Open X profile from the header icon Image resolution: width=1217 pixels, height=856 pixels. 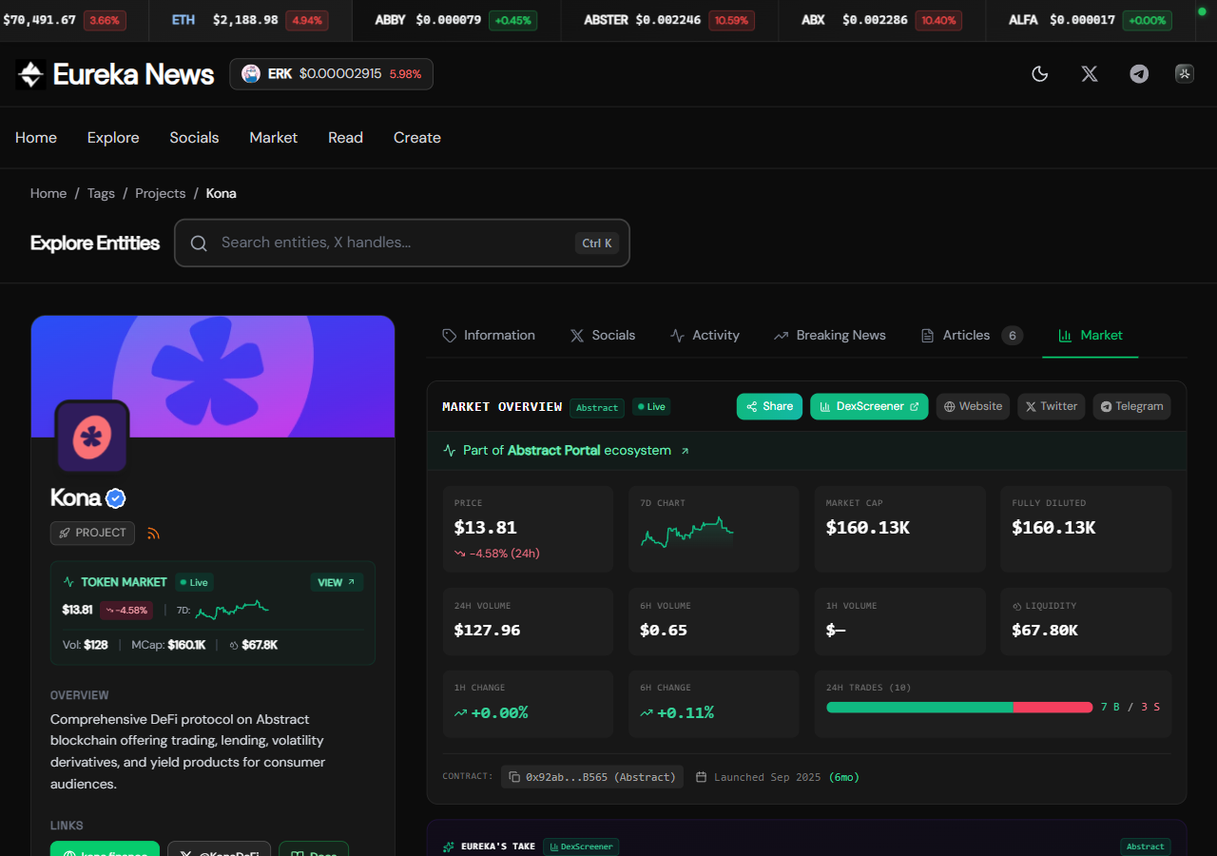1089,73
